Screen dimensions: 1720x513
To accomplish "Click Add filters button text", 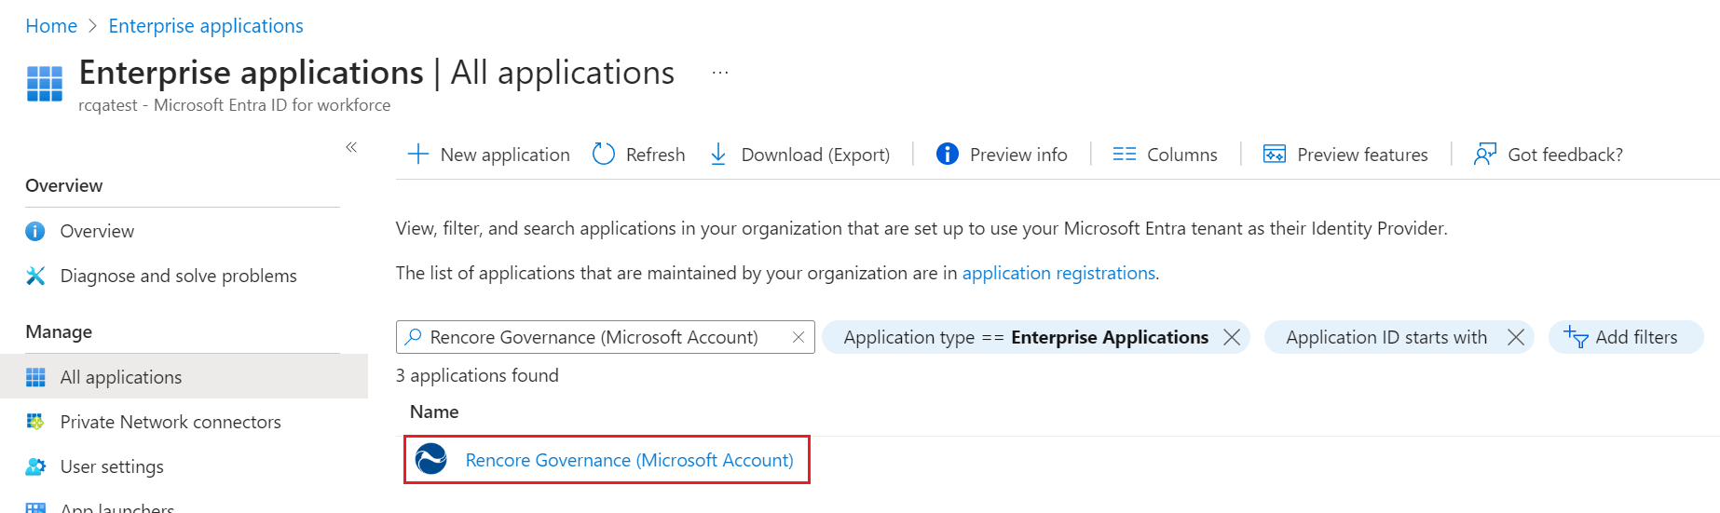I will (1636, 337).
